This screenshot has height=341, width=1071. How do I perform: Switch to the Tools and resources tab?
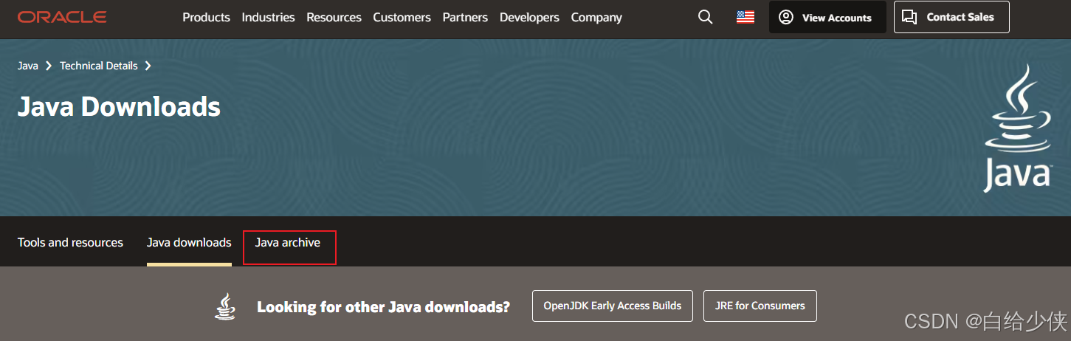point(70,242)
